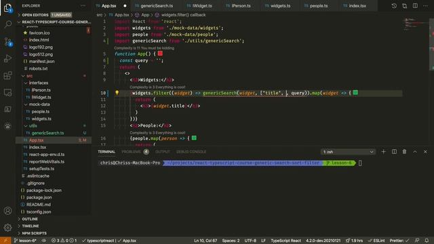Open editor More Actions ellipsis

pyautogui.click(x=425, y=6)
